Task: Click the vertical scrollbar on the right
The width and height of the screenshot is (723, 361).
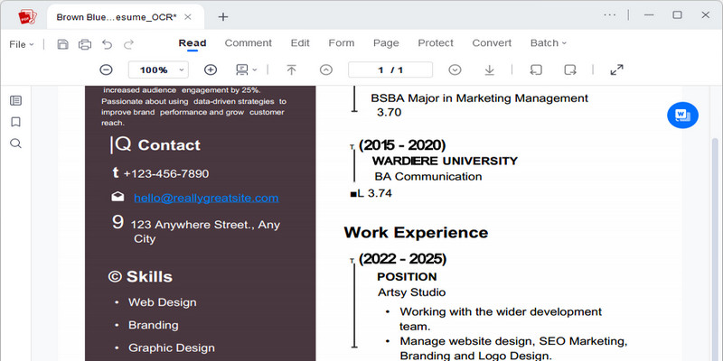Action: pos(715,249)
